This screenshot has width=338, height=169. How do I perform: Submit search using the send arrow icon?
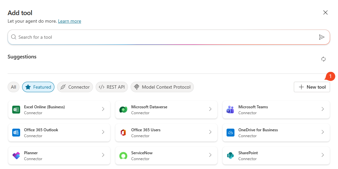tap(322, 37)
